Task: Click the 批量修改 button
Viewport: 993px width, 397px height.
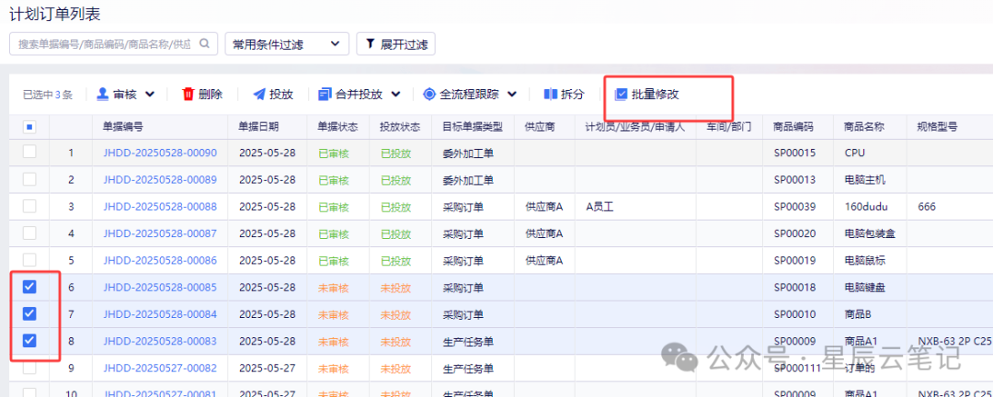Action: pos(647,95)
